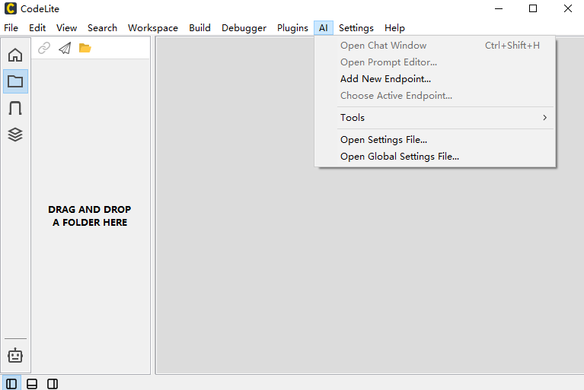Click the CodeLite app logo icon
The width and height of the screenshot is (584, 390).
[x=11, y=8]
